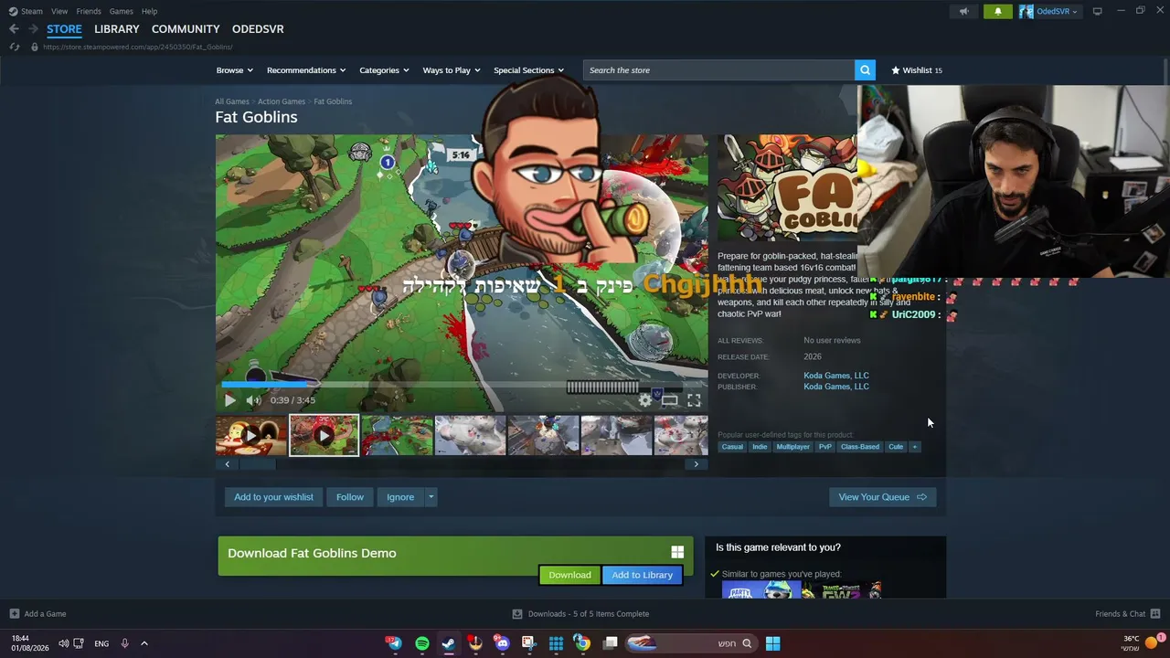1170x658 pixels.
Task: Open the Downloads manager icon
Action: point(517,614)
